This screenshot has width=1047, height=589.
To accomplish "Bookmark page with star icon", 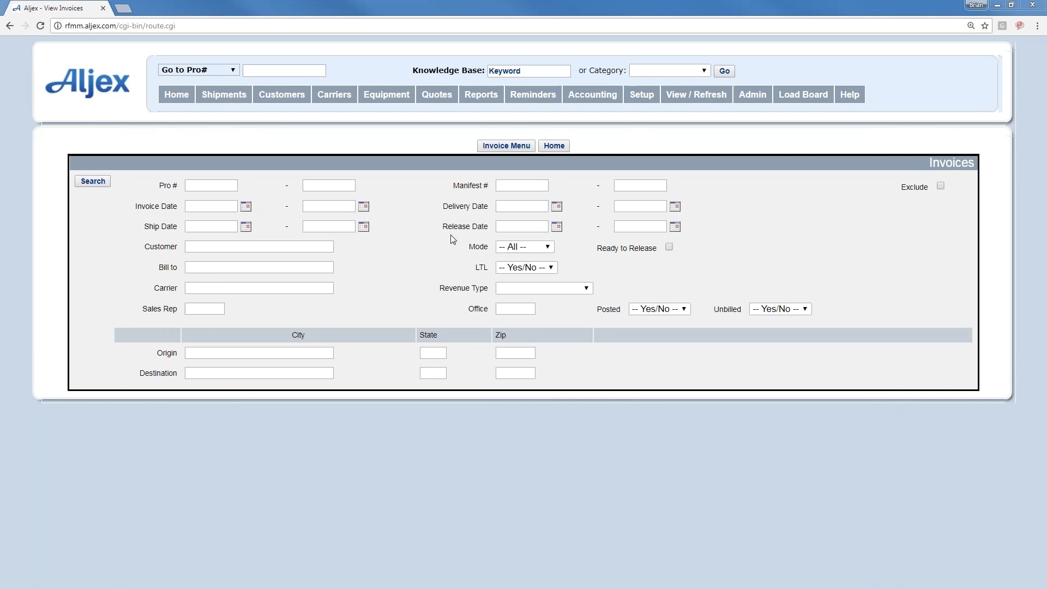I will [x=985, y=26].
